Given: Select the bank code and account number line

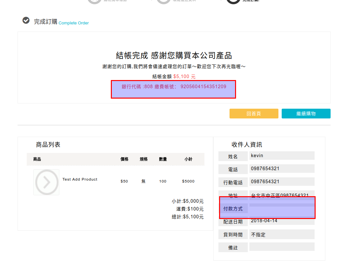Looking at the screenshot, I should [x=174, y=87].
